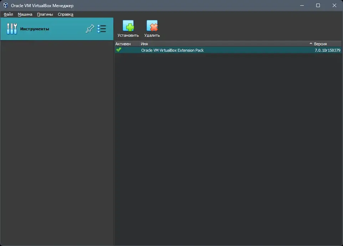
Task: Click the VirtualBox cube logo in title bar
Action: [6, 5]
